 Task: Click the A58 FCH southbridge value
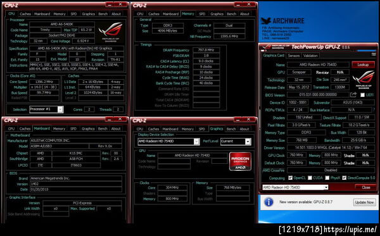(x=76, y=159)
